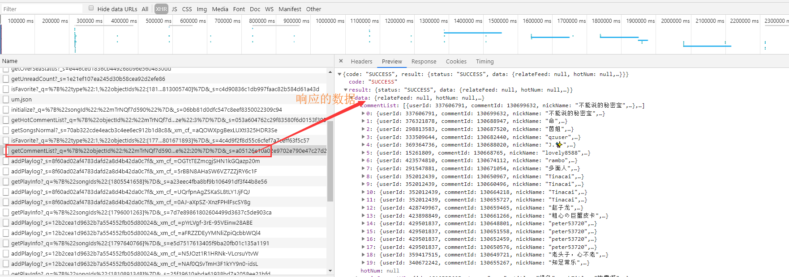Expand comment entry 19 by 知足常乐

[363, 263]
